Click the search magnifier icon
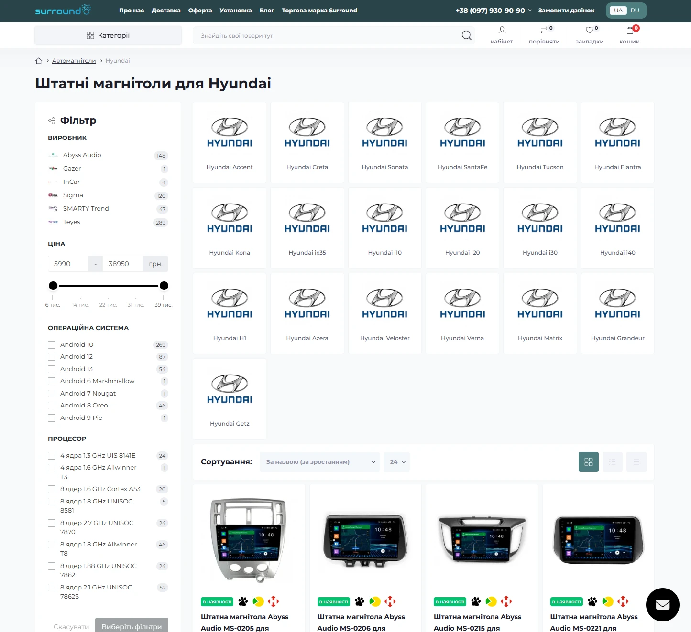The image size is (691, 632). [x=466, y=35]
